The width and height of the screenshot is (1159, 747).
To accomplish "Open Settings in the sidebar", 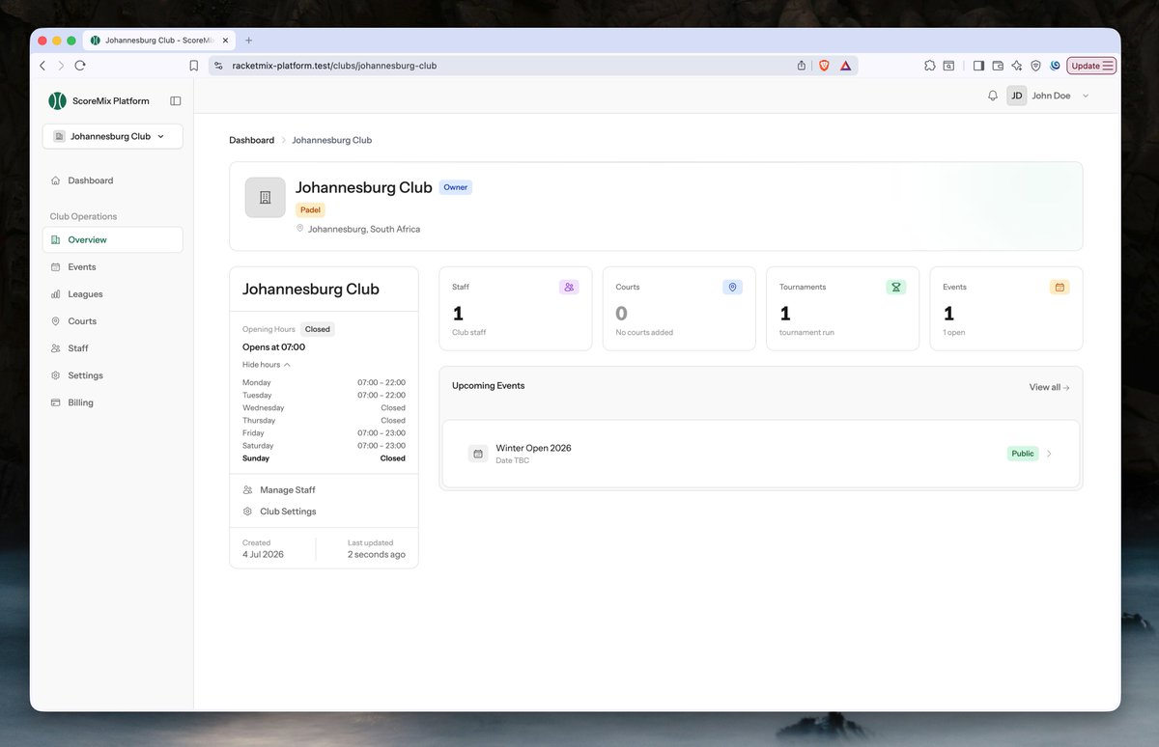I will (112, 375).
